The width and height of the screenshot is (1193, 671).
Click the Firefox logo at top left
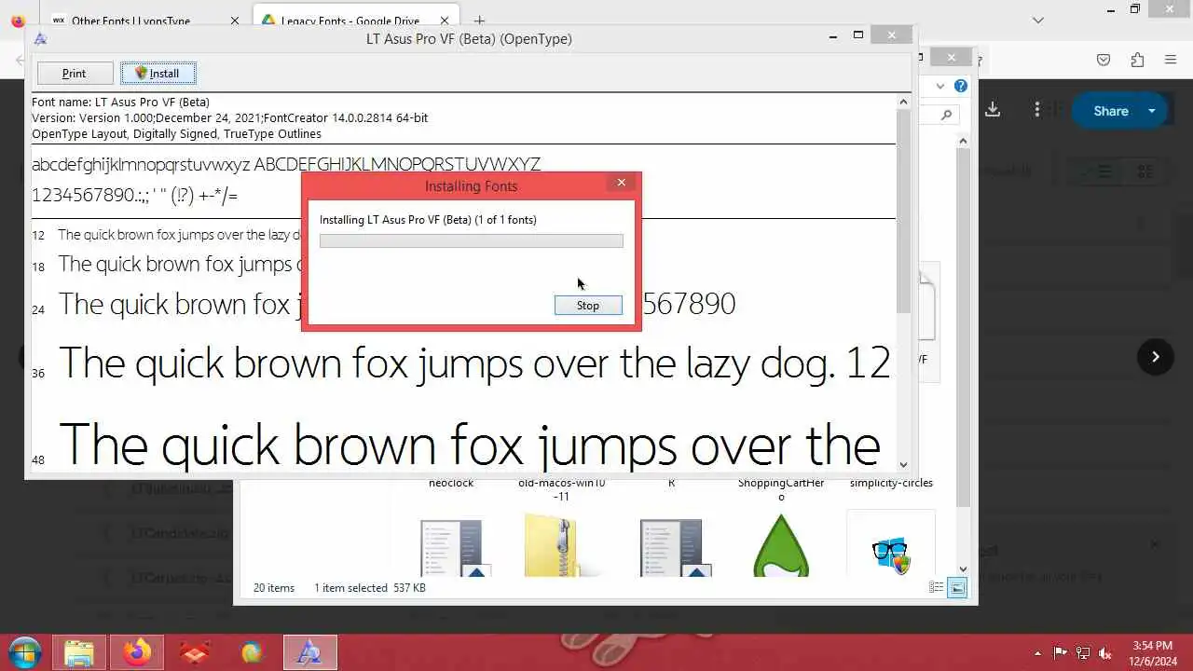tap(18, 20)
